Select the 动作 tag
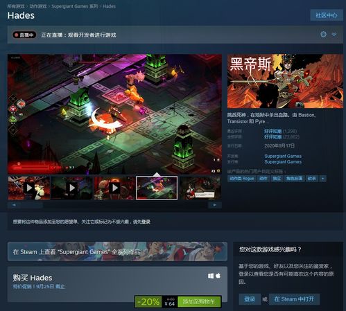This screenshot has width=346, height=311. click(263, 179)
